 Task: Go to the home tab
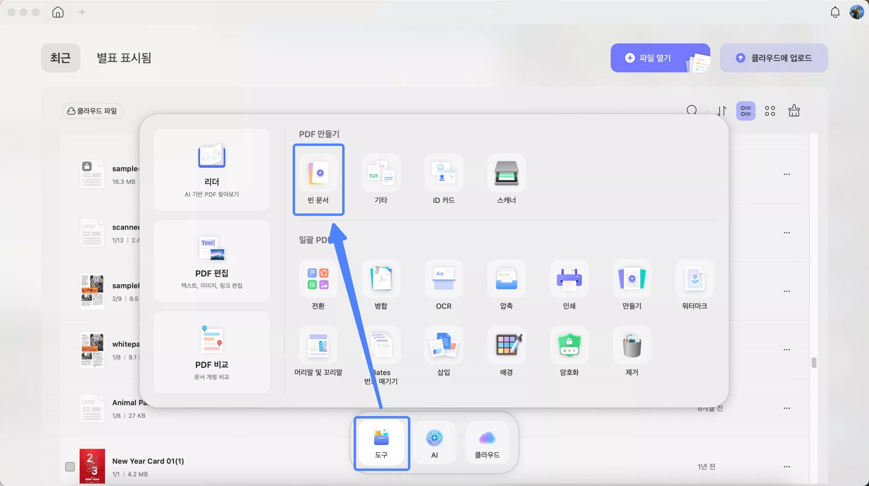coord(58,12)
